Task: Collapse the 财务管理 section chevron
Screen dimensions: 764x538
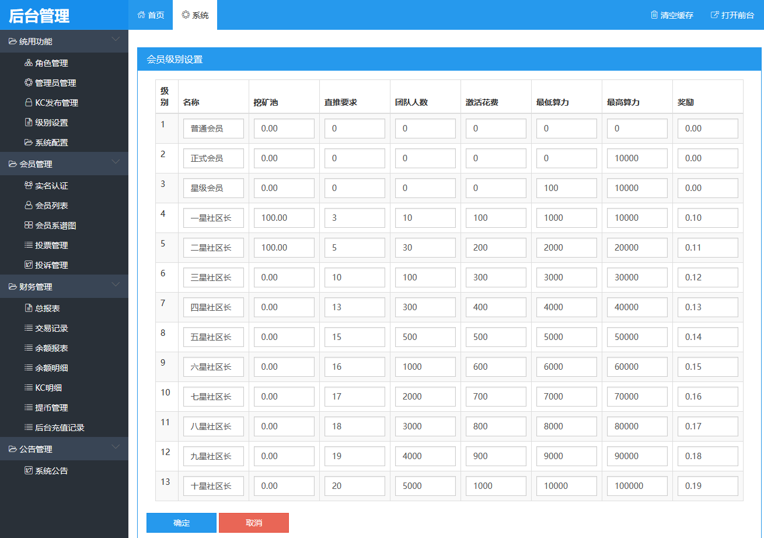Action: click(x=116, y=285)
